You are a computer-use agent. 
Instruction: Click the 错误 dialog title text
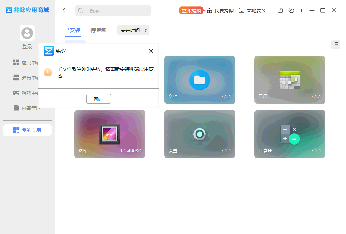(x=61, y=51)
